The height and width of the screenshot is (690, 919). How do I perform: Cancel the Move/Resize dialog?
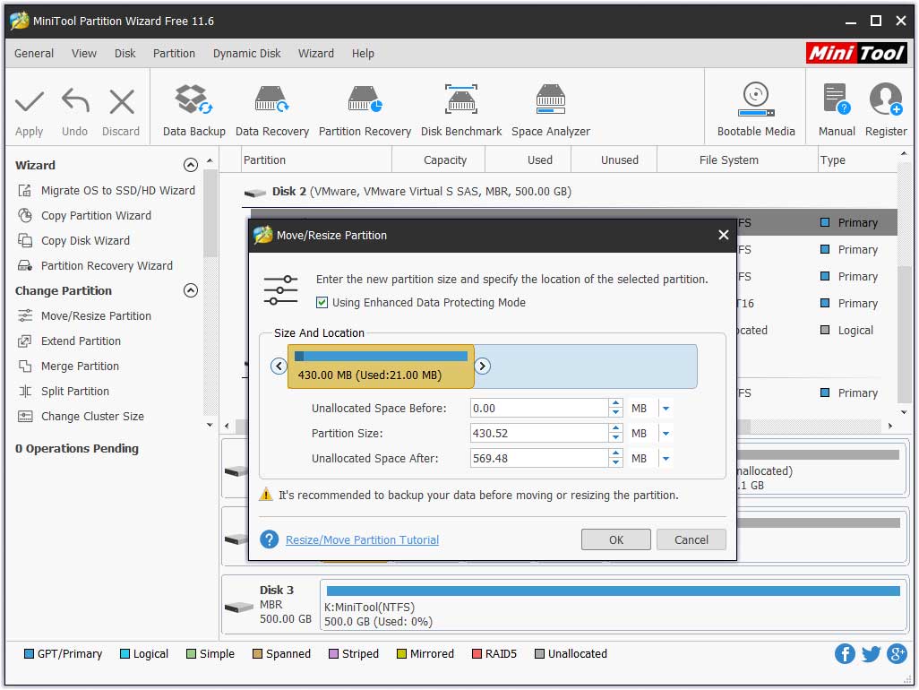(x=691, y=540)
